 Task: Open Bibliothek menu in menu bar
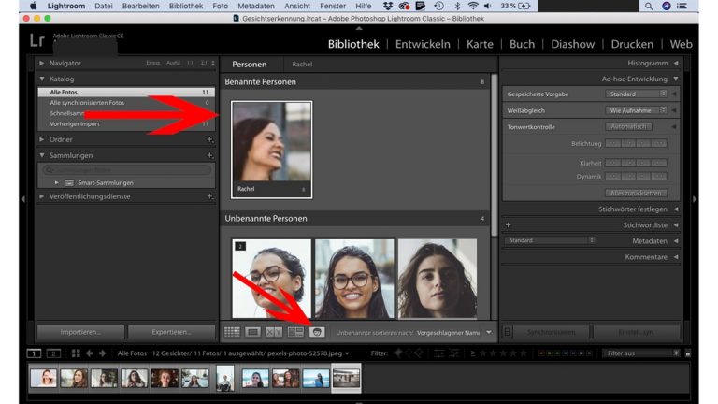pyautogui.click(x=185, y=6)
